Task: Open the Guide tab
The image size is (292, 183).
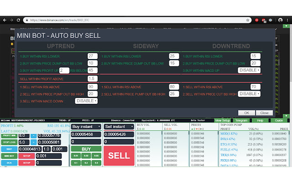Action: tap(279, 120)
